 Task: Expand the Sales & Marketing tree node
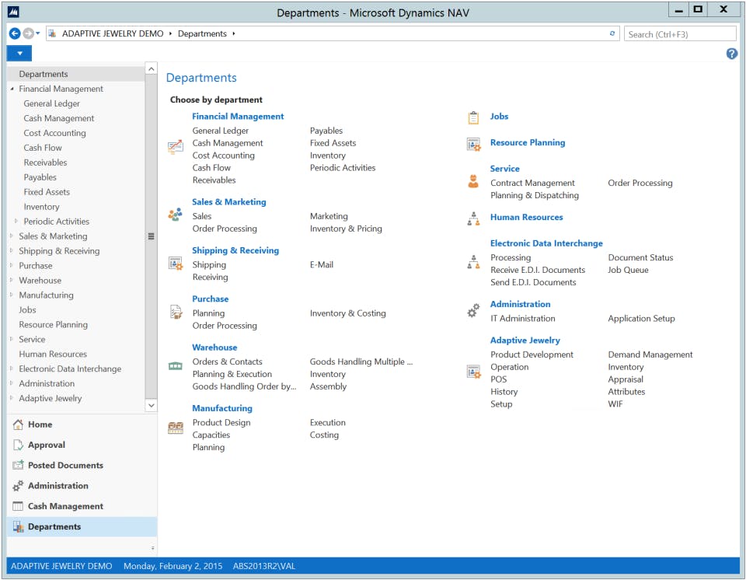click(x=12, y=236)
